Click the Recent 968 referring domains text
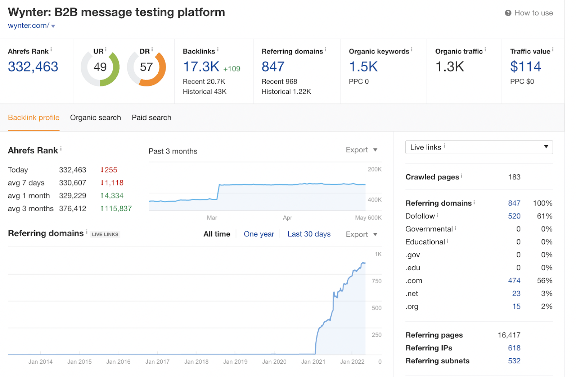The height and width of the screenshot is (377, 576). tap(279, 82)
